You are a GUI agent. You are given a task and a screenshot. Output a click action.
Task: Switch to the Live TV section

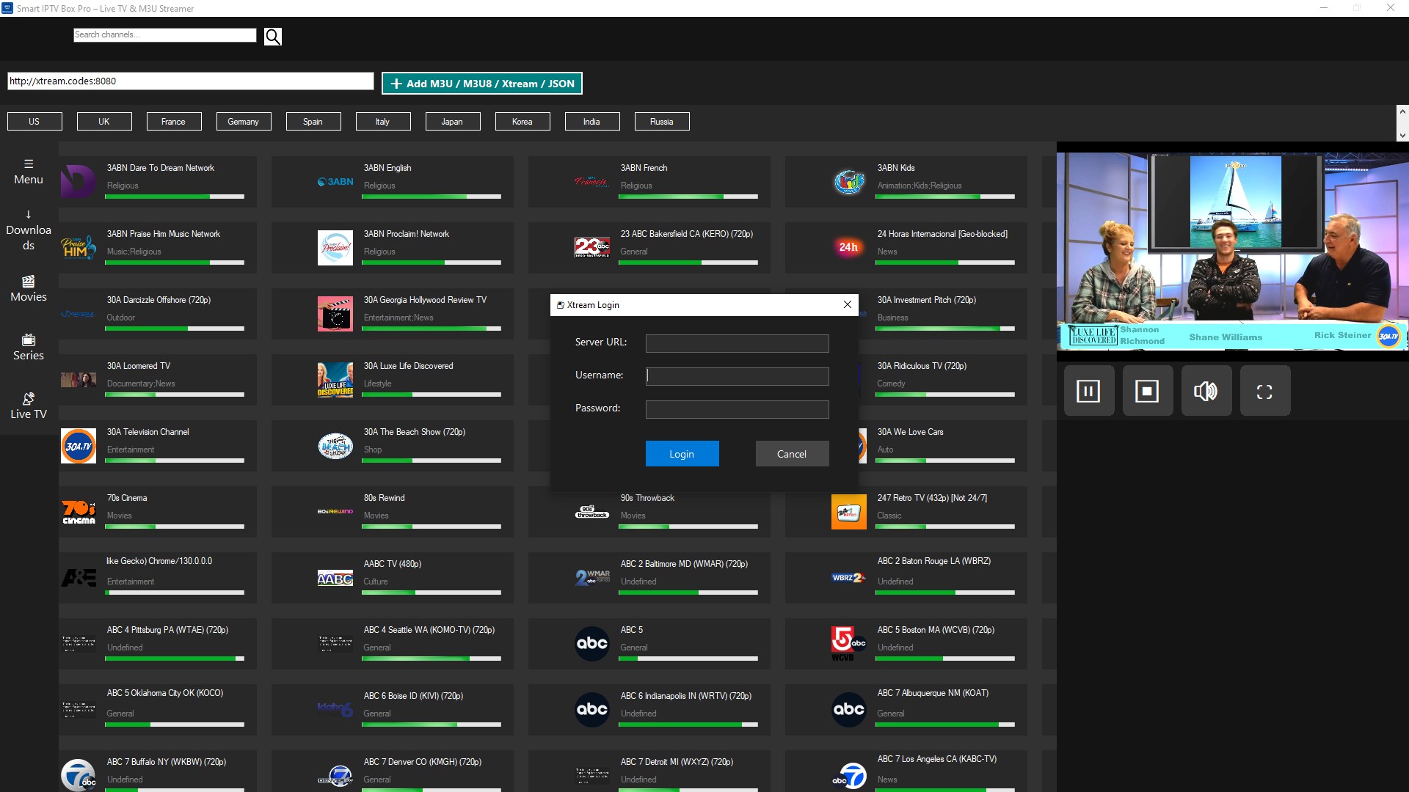point(29,406)
